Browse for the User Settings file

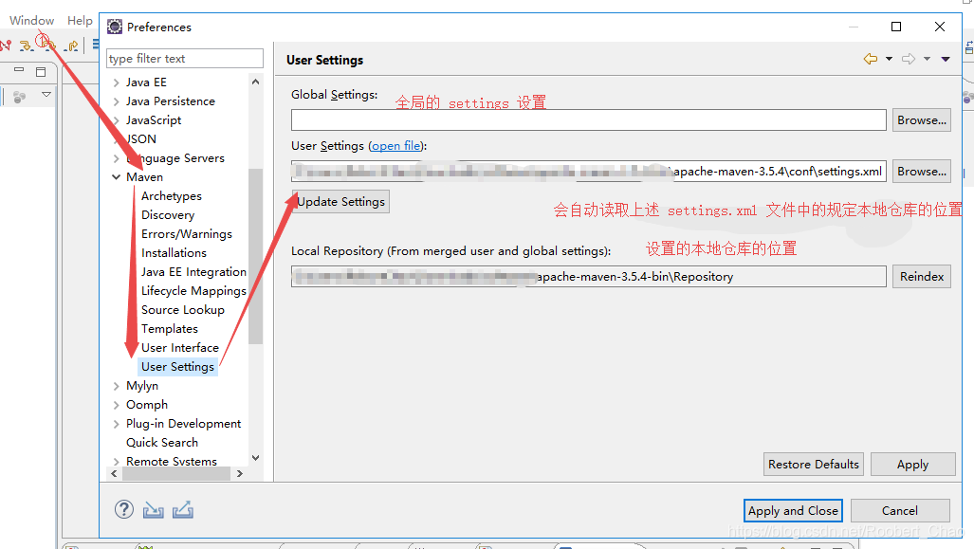pos(921,172)
